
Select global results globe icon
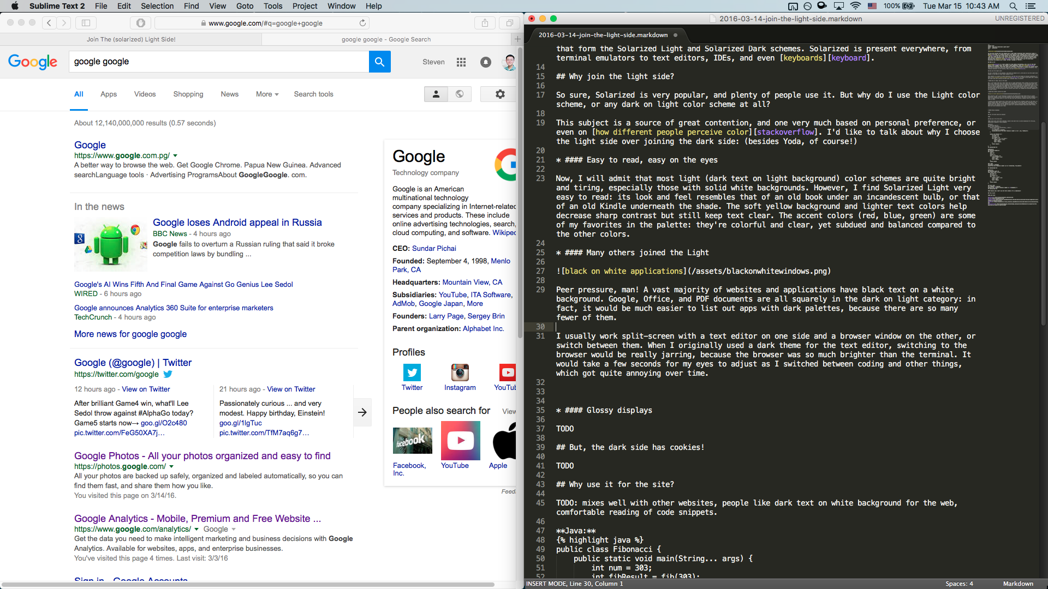pos(460,94)
